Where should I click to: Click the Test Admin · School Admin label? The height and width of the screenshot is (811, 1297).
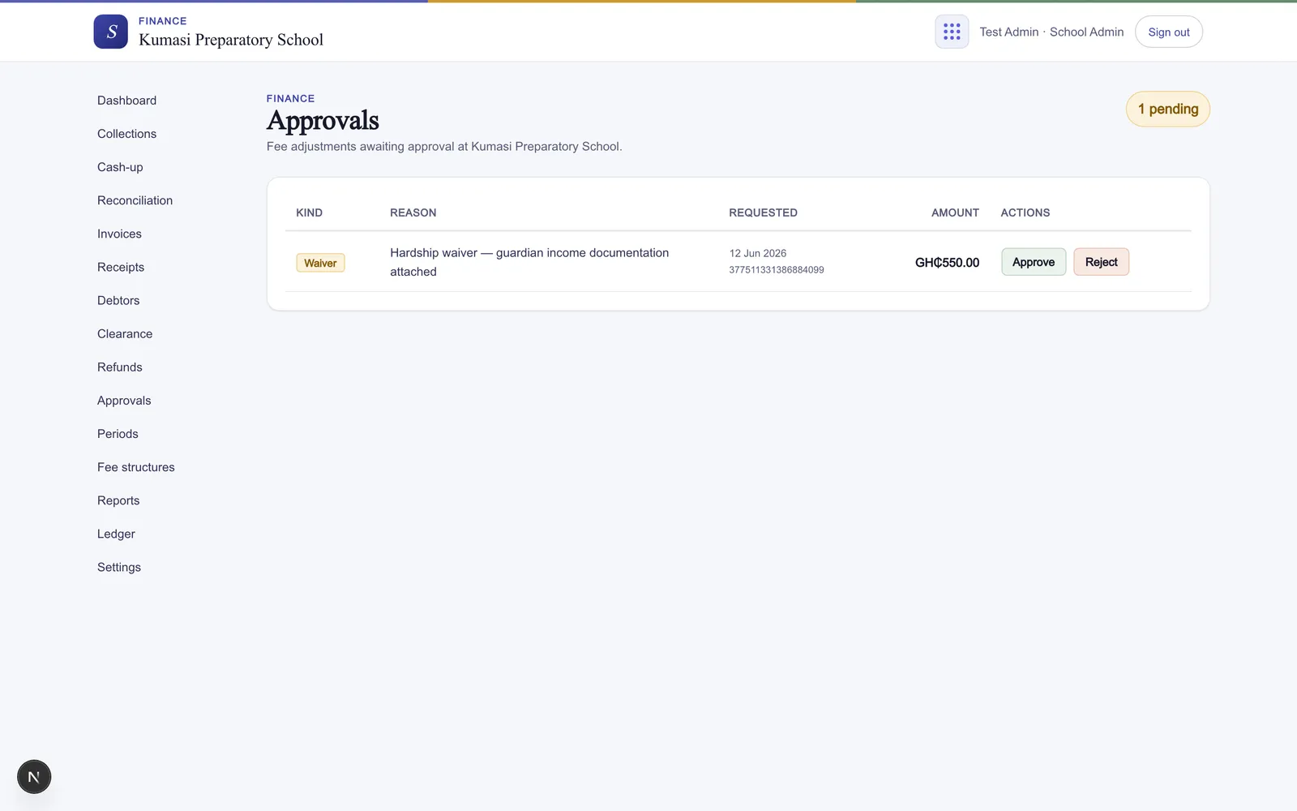1051,32
